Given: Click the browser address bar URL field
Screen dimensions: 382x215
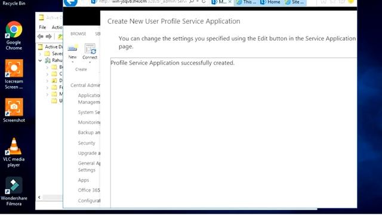Looking at the screenshot, I should [x=143, y=2].
